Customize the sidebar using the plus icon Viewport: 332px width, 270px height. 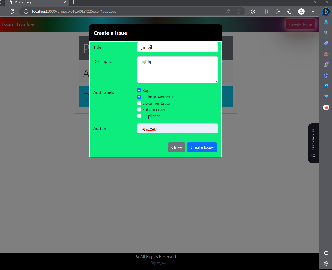click(326, 119)
